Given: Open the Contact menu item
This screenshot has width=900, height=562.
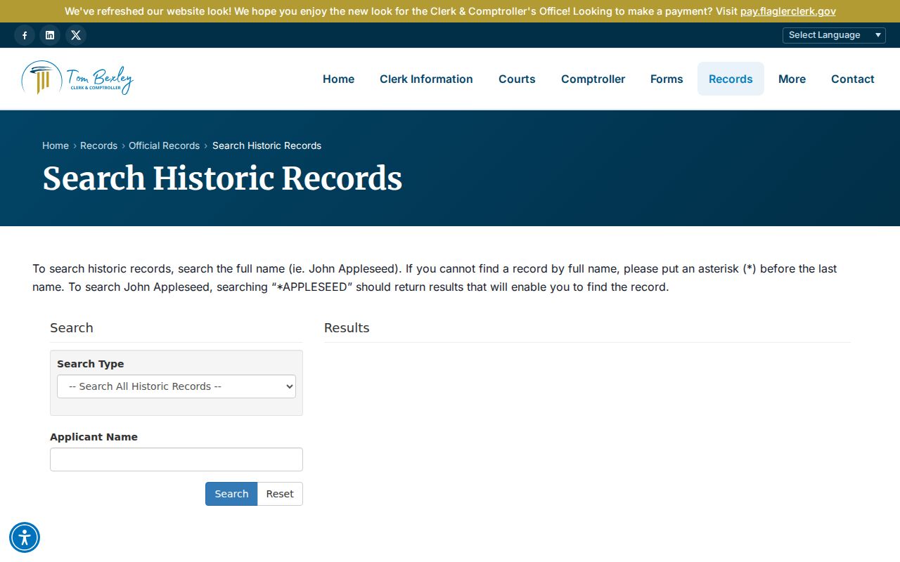Looking at the screenshot, I should pyautogui.click(x=853, y=79).
